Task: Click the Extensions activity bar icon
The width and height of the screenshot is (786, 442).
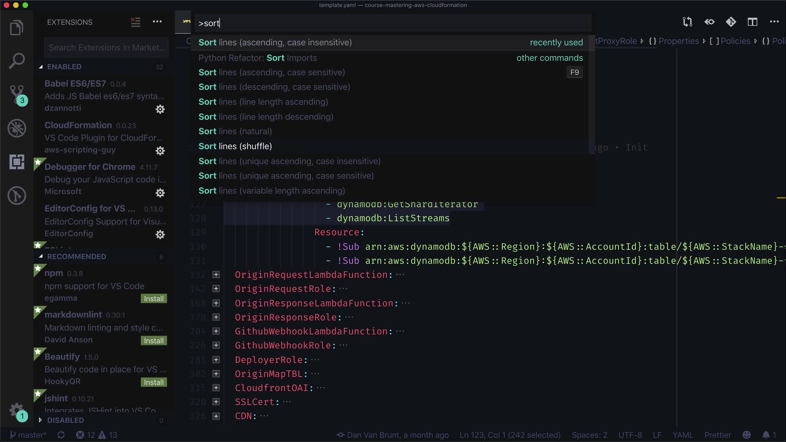Action: point(16,162)
